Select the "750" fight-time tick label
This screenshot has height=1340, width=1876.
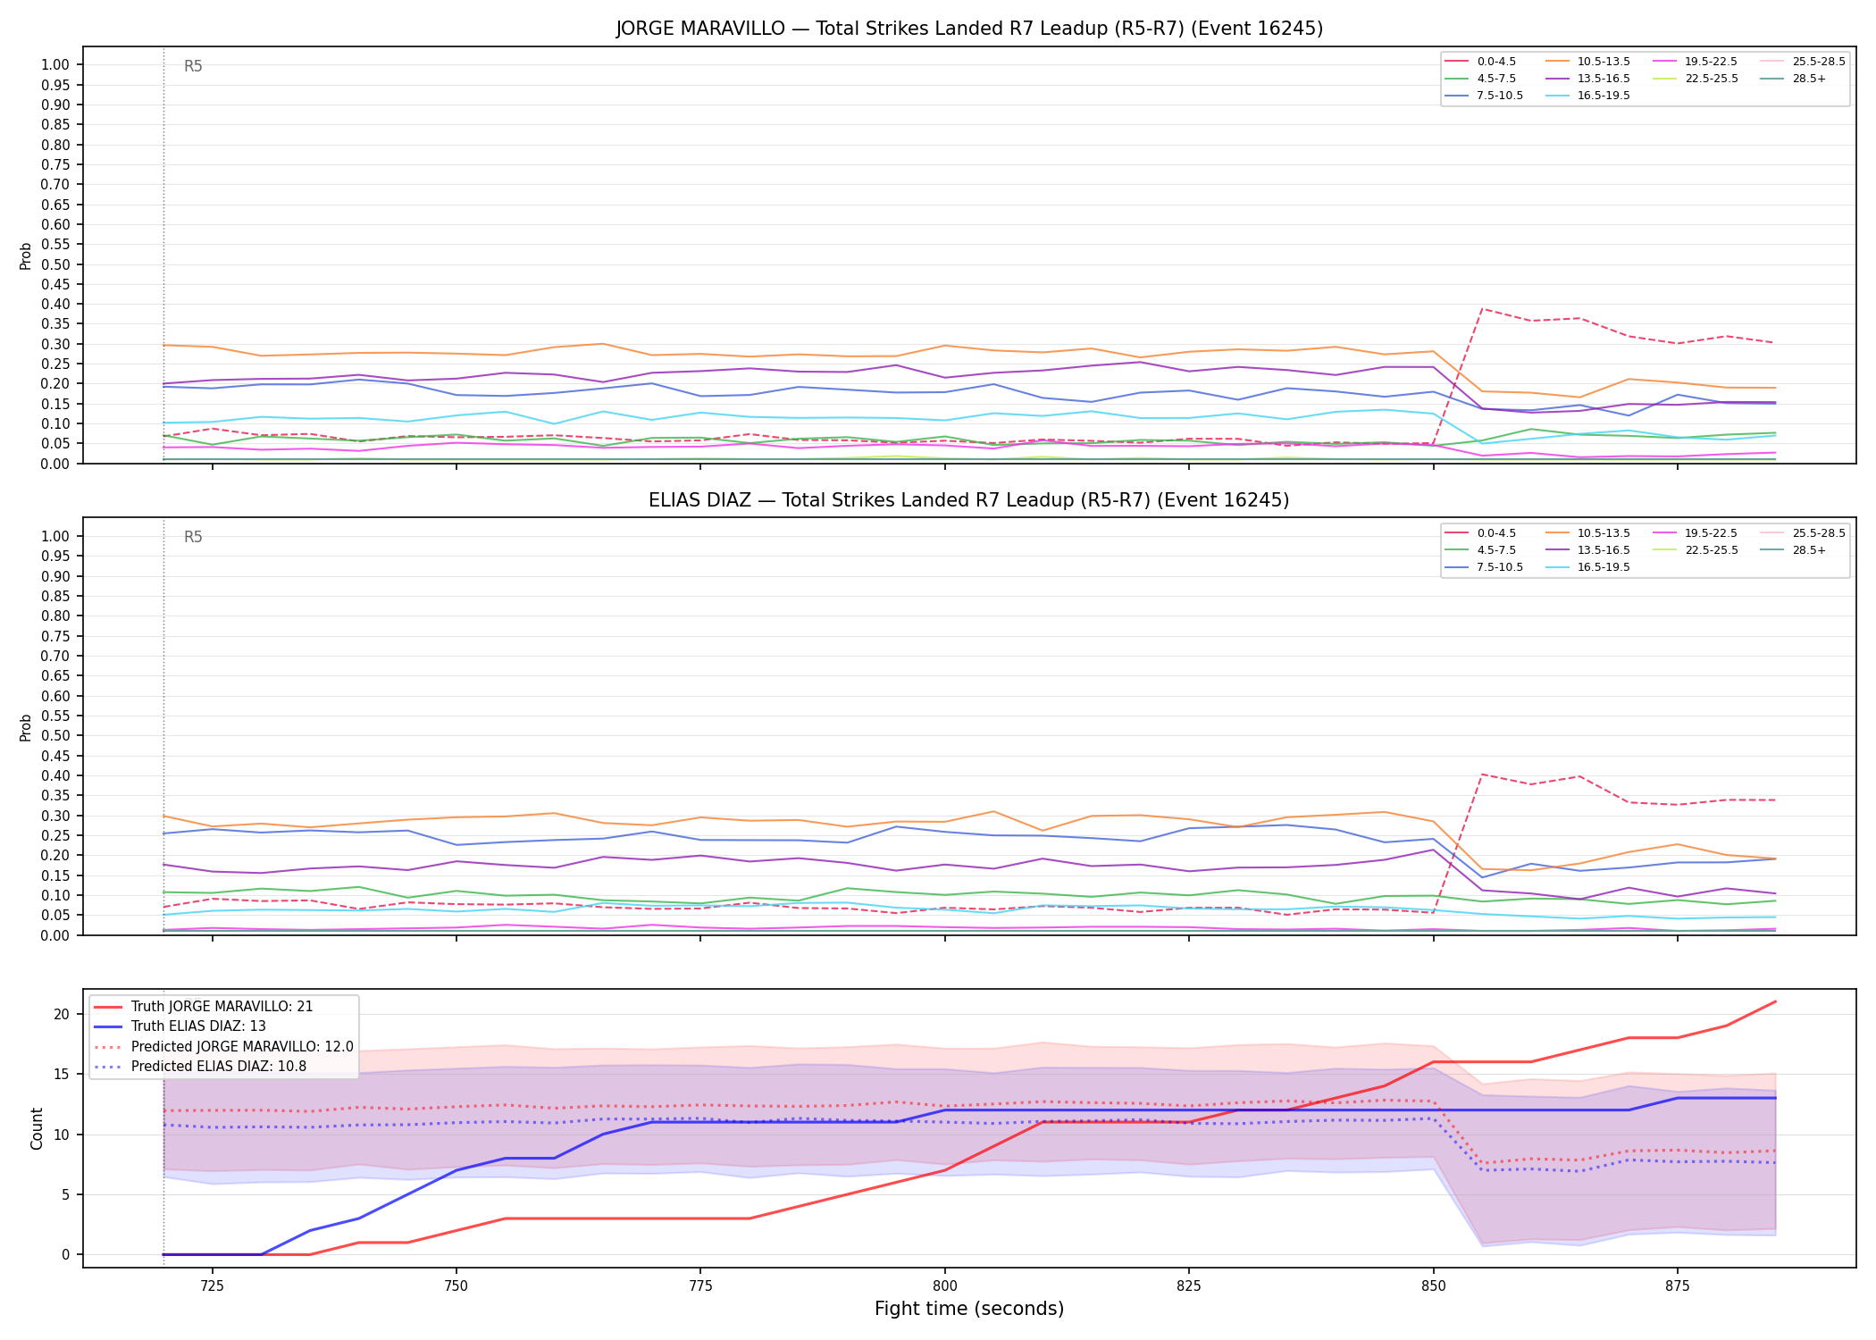pos(456,1286)
